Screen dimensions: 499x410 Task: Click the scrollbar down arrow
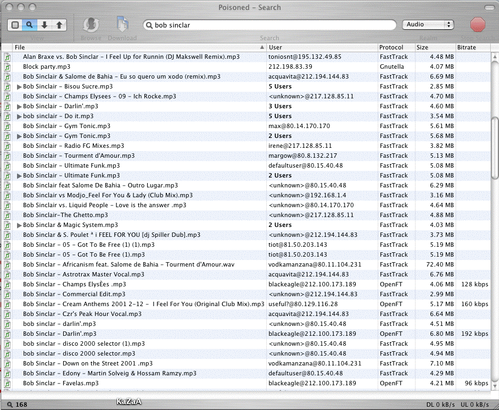click(x=495, y=385)
